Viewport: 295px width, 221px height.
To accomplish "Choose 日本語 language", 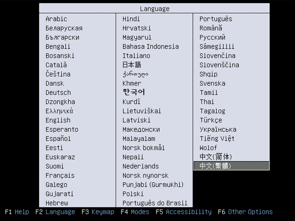I will pos(132,65).
